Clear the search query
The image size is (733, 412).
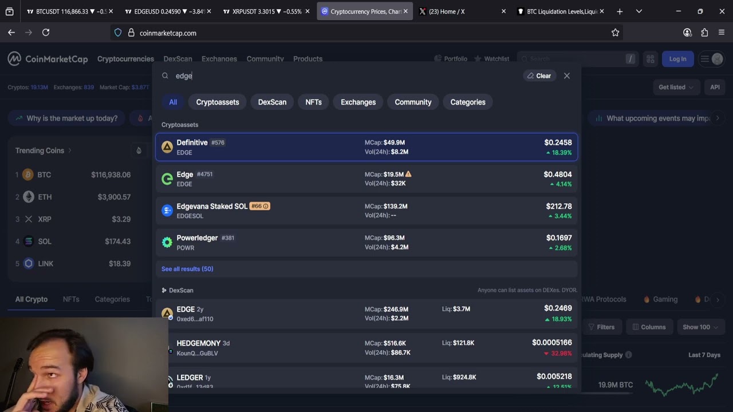[x=539, y=76]
